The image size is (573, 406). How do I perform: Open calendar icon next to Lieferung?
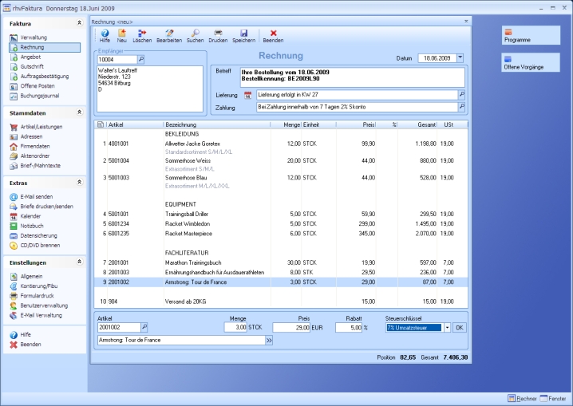pyautogui.click(x=248, y=94)
